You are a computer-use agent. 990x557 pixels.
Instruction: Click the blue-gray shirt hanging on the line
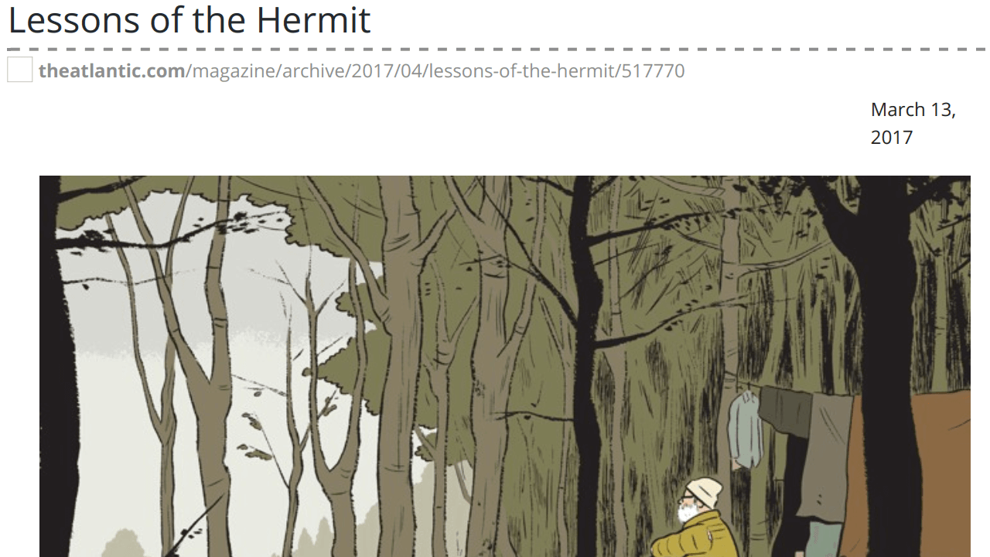point(745,429)
